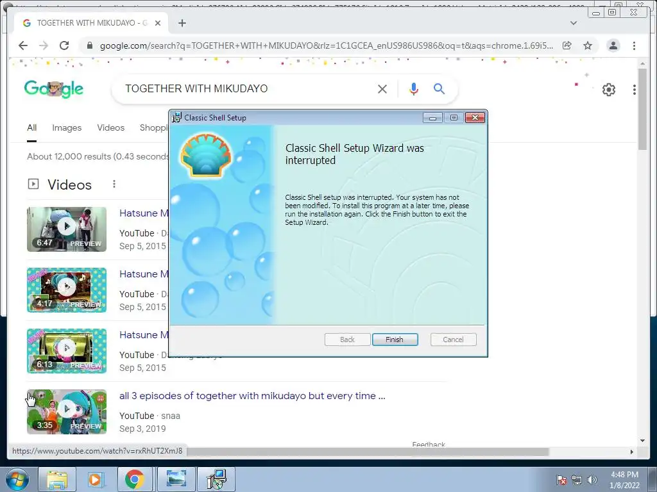657x492 pixels.
Task: Click 'YouTube · snaa' source text
Action: [149, 416]
